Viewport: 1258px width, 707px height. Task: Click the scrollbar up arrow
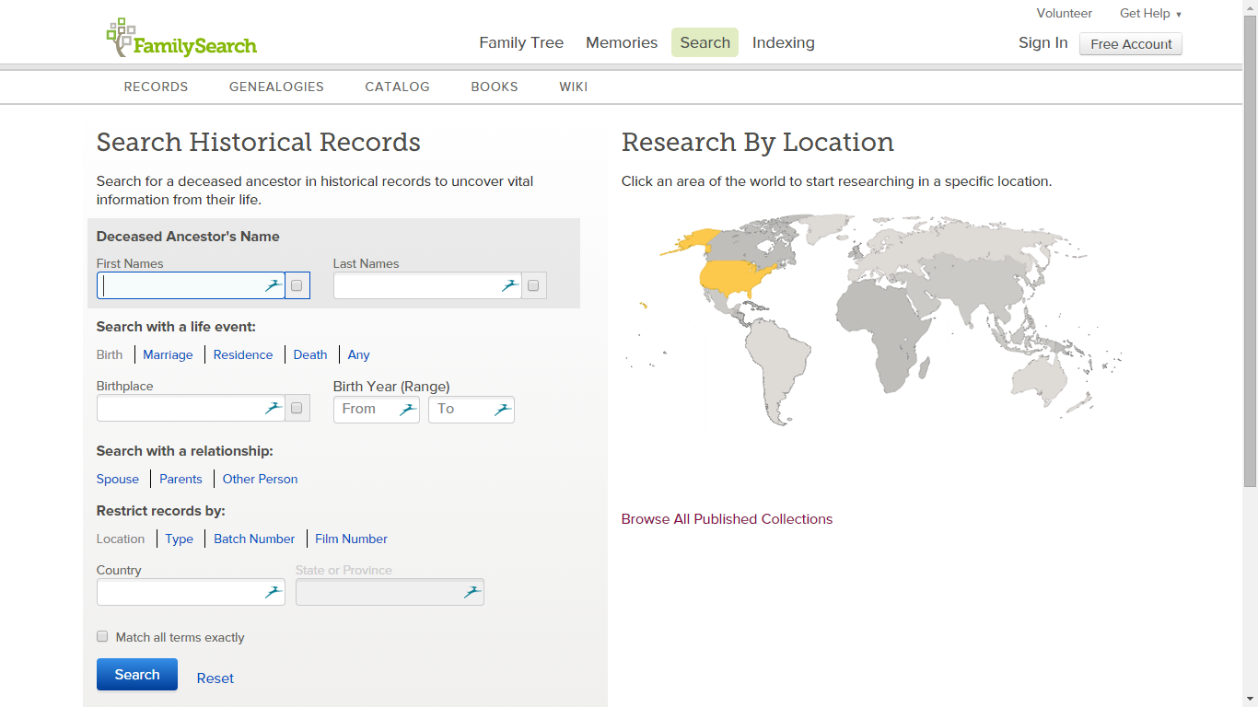[x=1251, y=7]
